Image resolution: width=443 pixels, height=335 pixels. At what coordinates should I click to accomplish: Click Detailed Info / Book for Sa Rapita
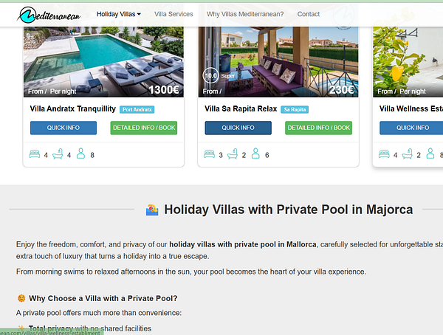tap(318, 128)
